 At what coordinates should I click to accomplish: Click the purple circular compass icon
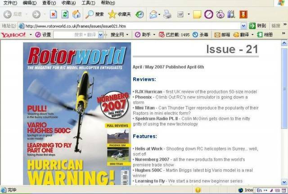point(209,14)
